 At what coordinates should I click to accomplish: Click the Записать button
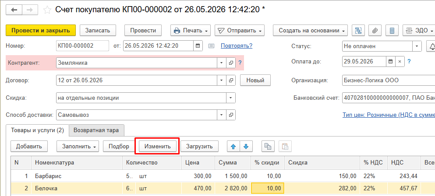98,31
